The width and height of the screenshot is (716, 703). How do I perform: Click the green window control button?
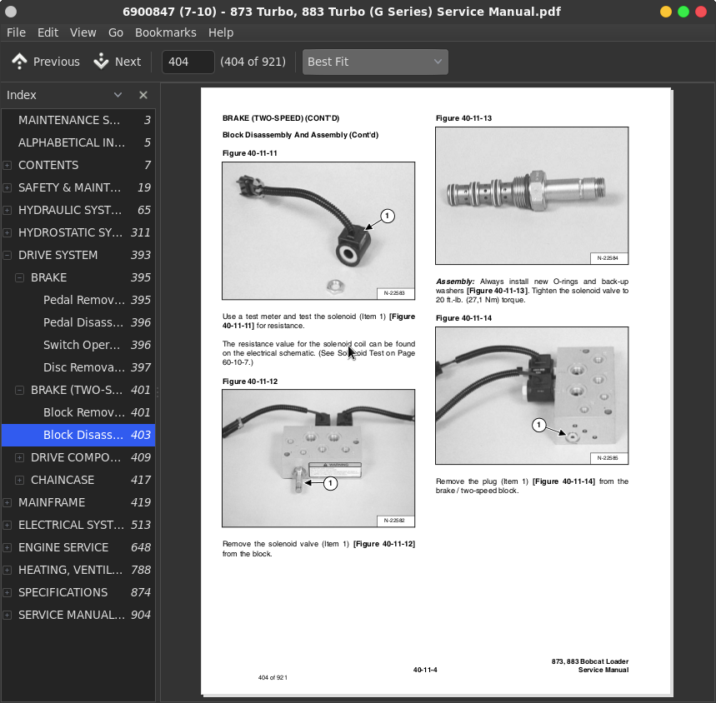tap(683, 12)
